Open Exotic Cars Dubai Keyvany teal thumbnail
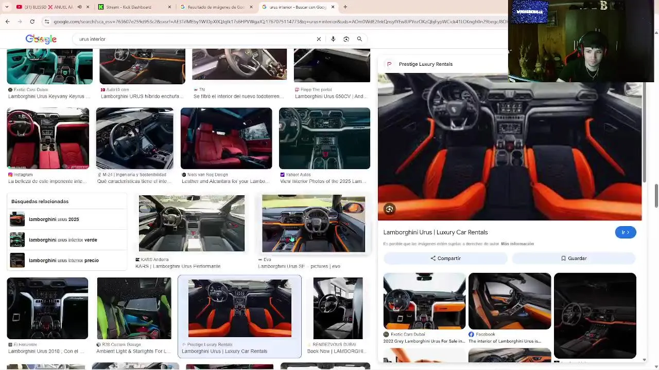Image resolution: width=659 pixels, height=370 pixels. click(49, 66)
